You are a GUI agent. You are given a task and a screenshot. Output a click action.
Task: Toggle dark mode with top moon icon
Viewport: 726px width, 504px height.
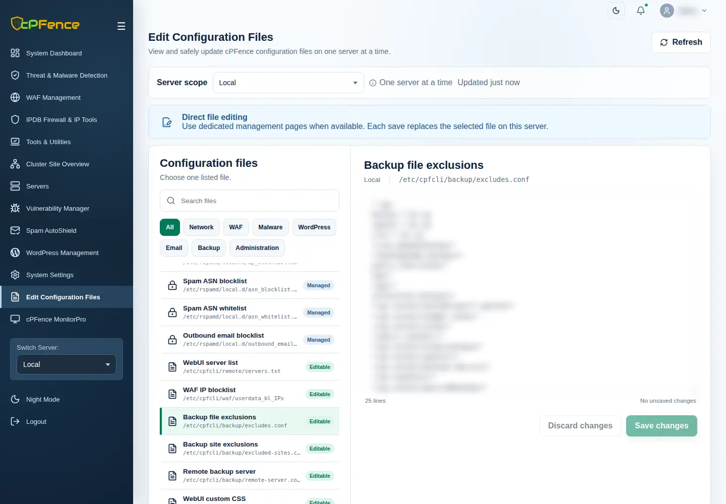click(x=616, y=11)
